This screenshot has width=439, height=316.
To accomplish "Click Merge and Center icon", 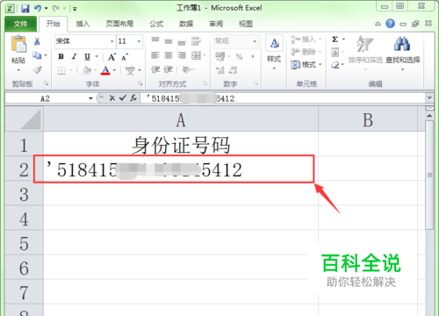I will (x=196, y=55).
